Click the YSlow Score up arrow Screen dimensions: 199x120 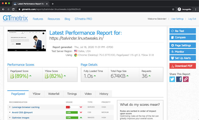[65, 76]
